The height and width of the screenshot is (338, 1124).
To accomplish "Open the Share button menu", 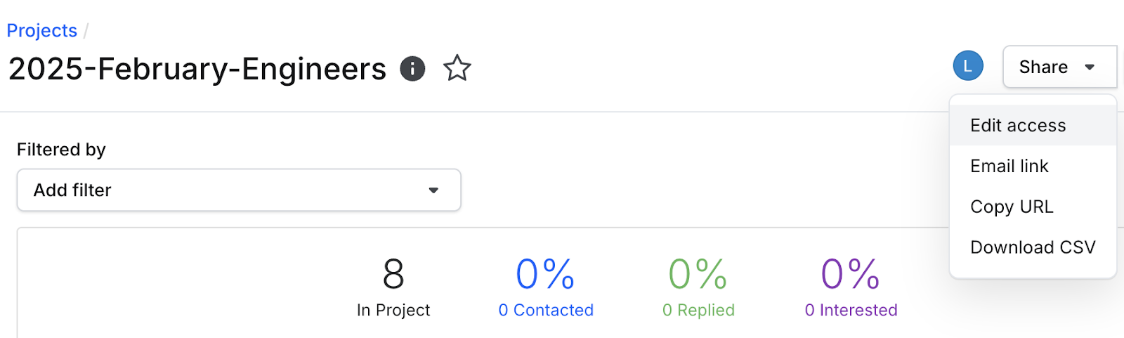I will click(1059, 67).
